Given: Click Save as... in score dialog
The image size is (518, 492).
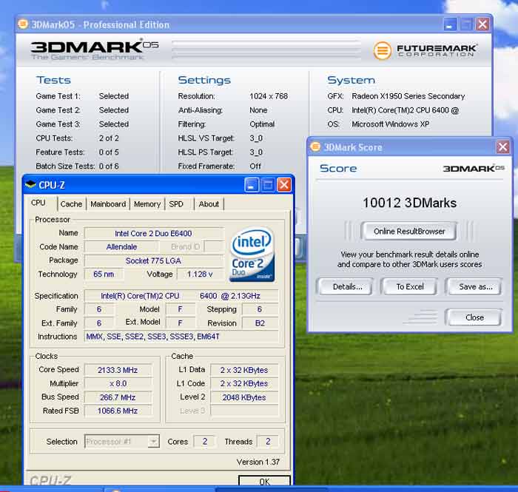Looking at the screenshot, I should (475, 286).
